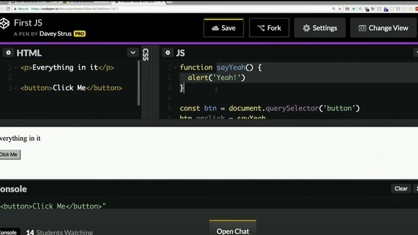Toggle the Console button in footer
Screen dimensions: 418x235
(10, 232)
